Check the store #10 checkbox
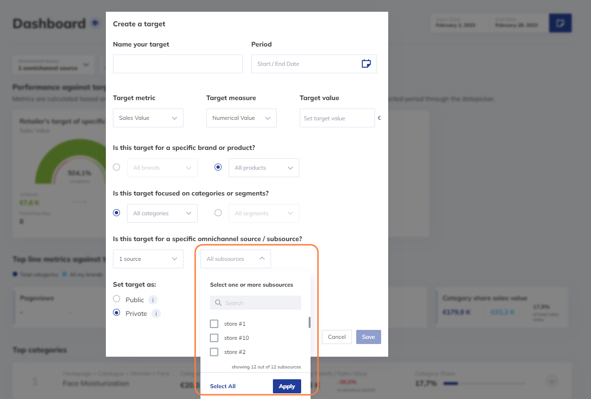This screenshot has height=399, width=591. 214,338
